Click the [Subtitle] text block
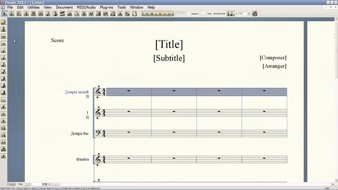 169,58
